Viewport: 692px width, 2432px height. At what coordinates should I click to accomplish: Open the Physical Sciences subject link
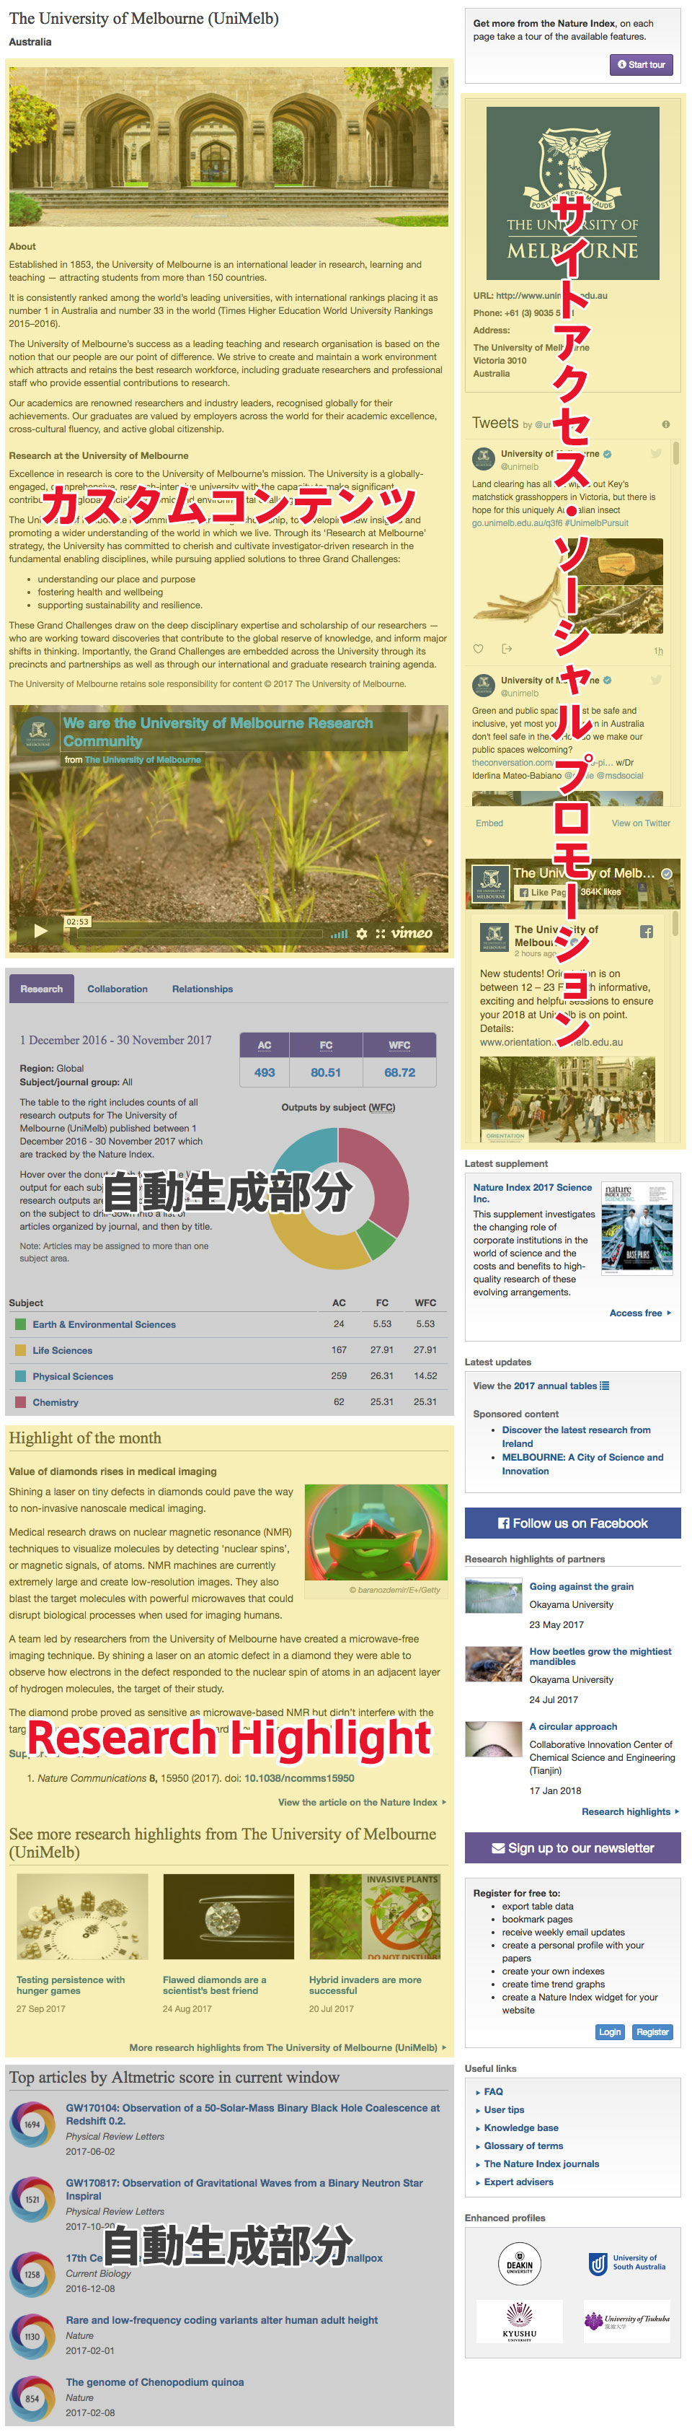click(73, 1376)
